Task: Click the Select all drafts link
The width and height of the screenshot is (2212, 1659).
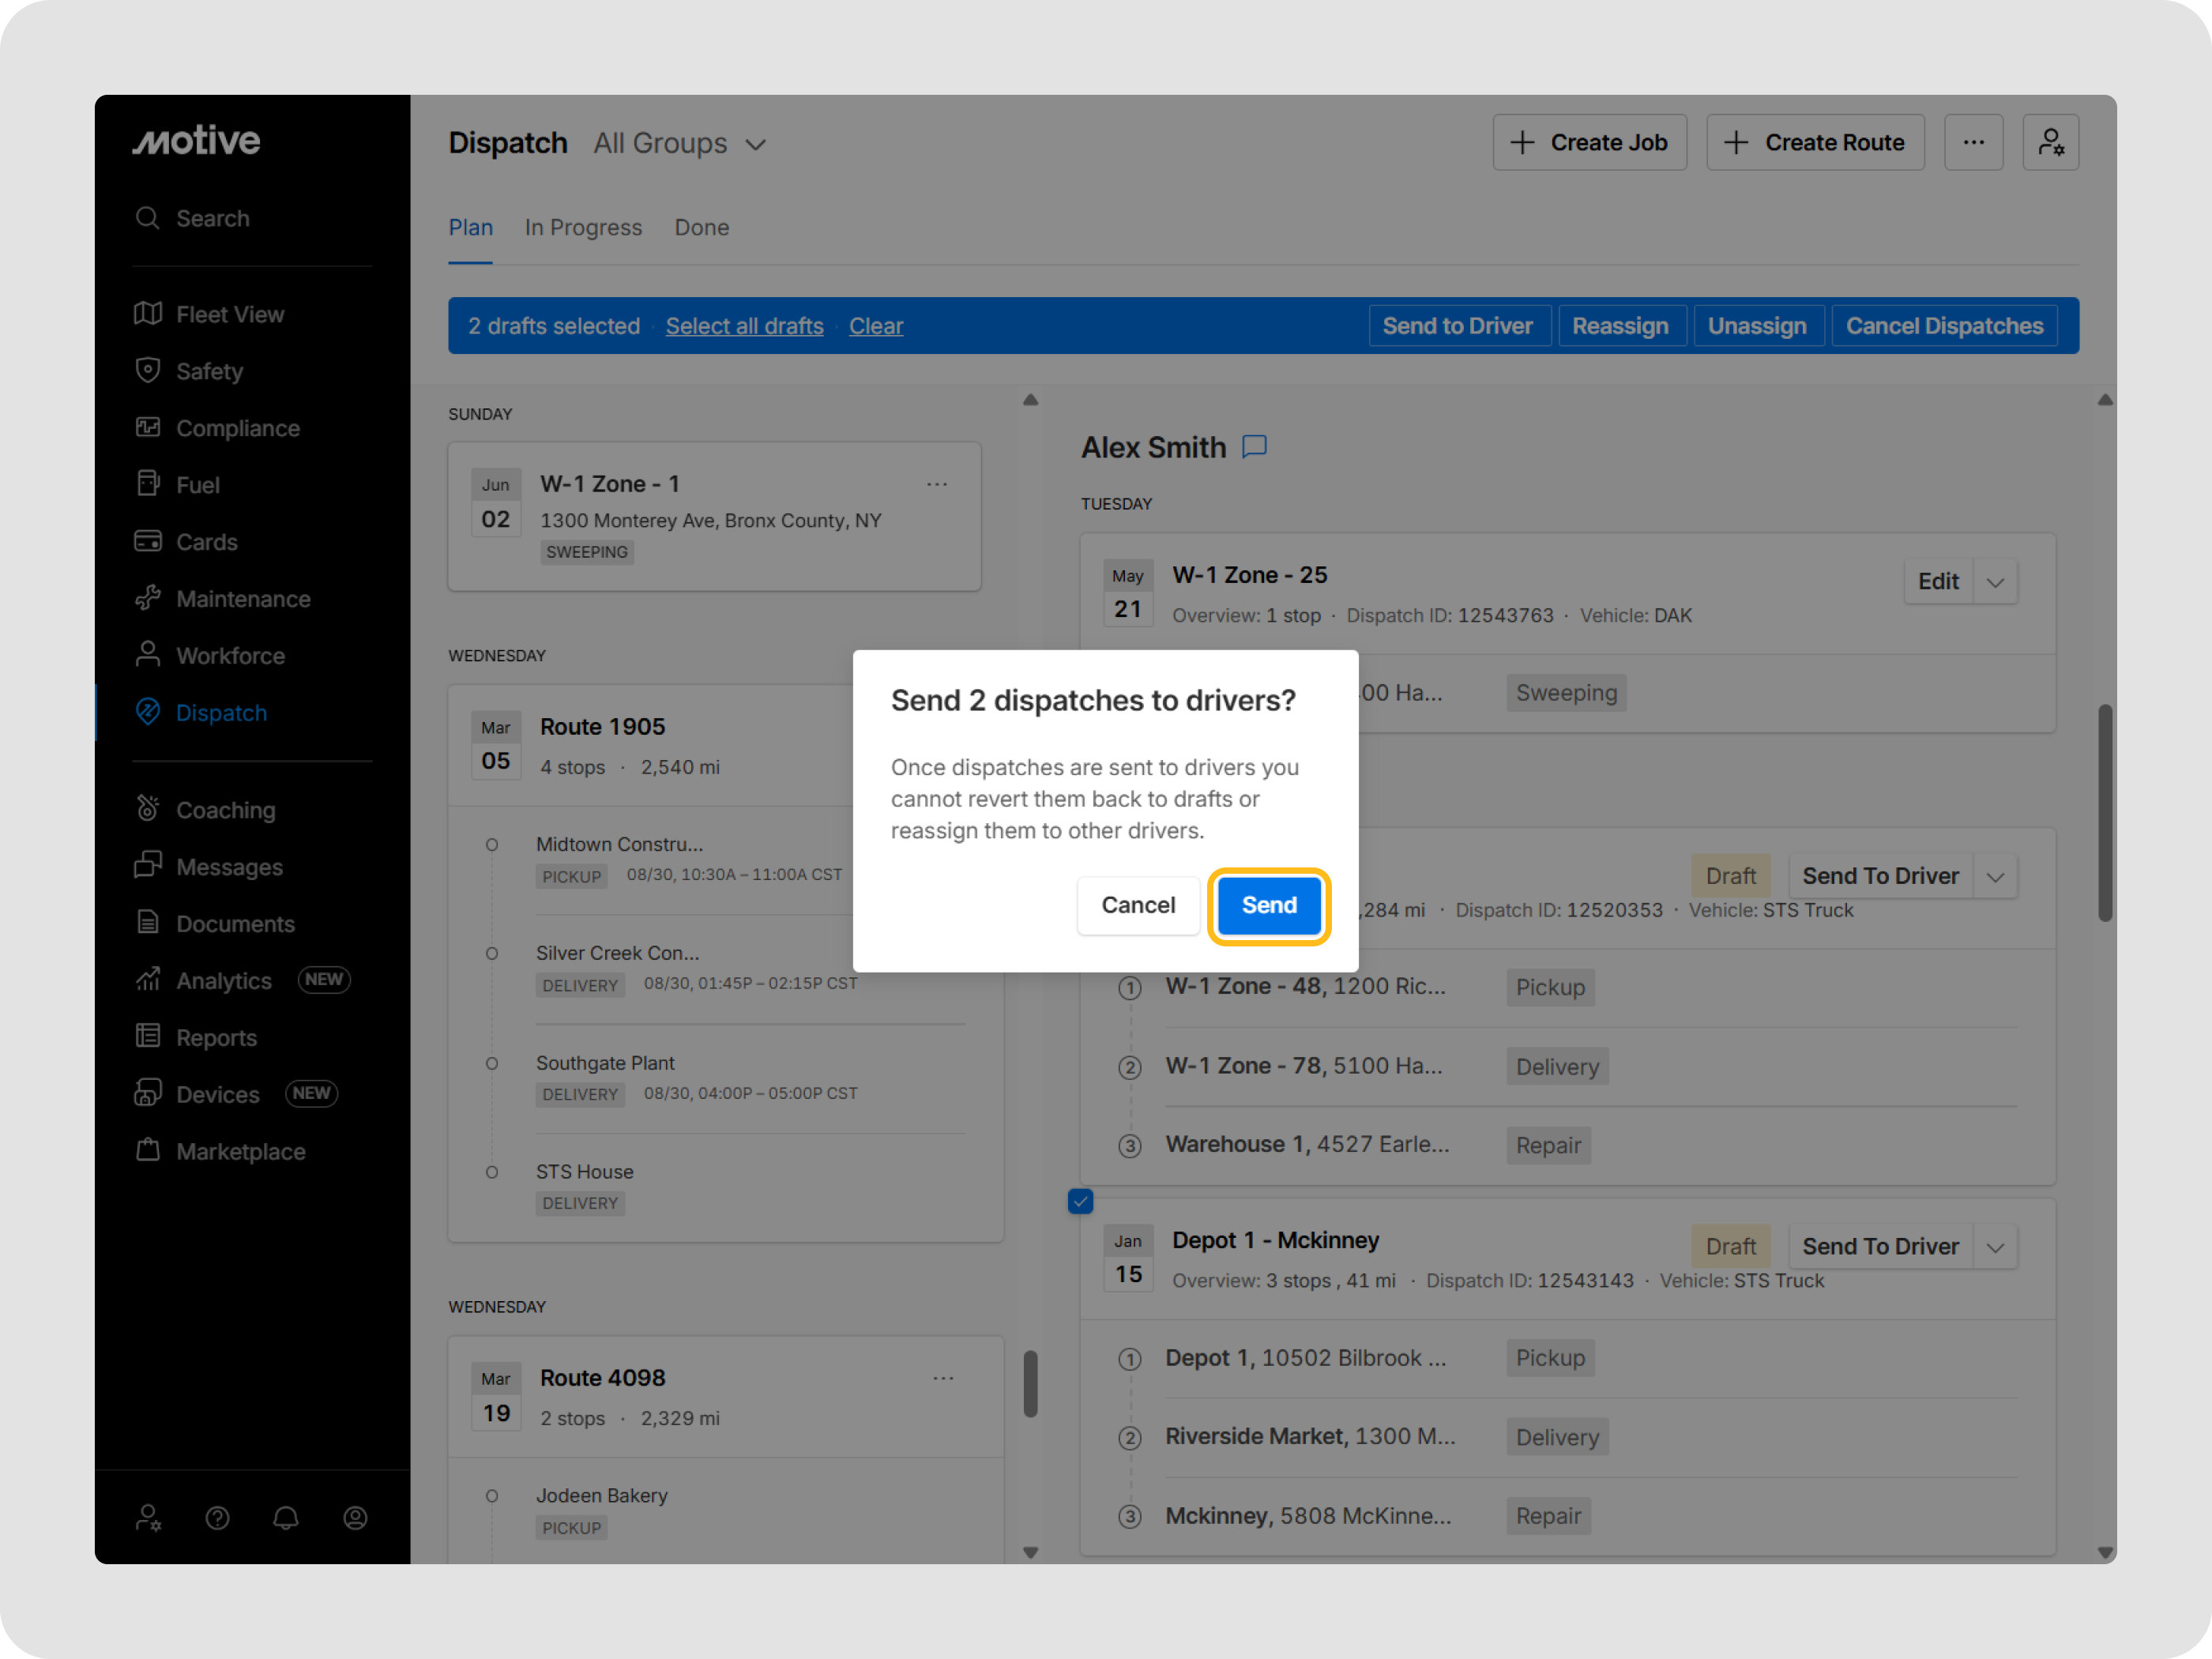Action: click(x=744, y=325)
